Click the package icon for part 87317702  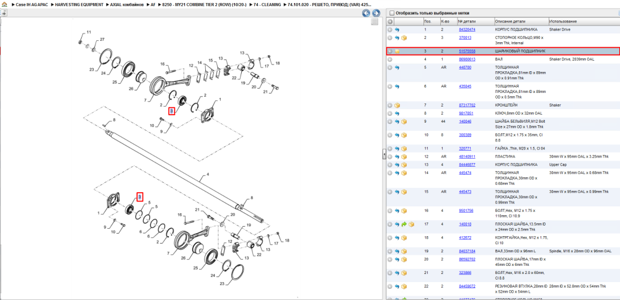click(397, 105)
